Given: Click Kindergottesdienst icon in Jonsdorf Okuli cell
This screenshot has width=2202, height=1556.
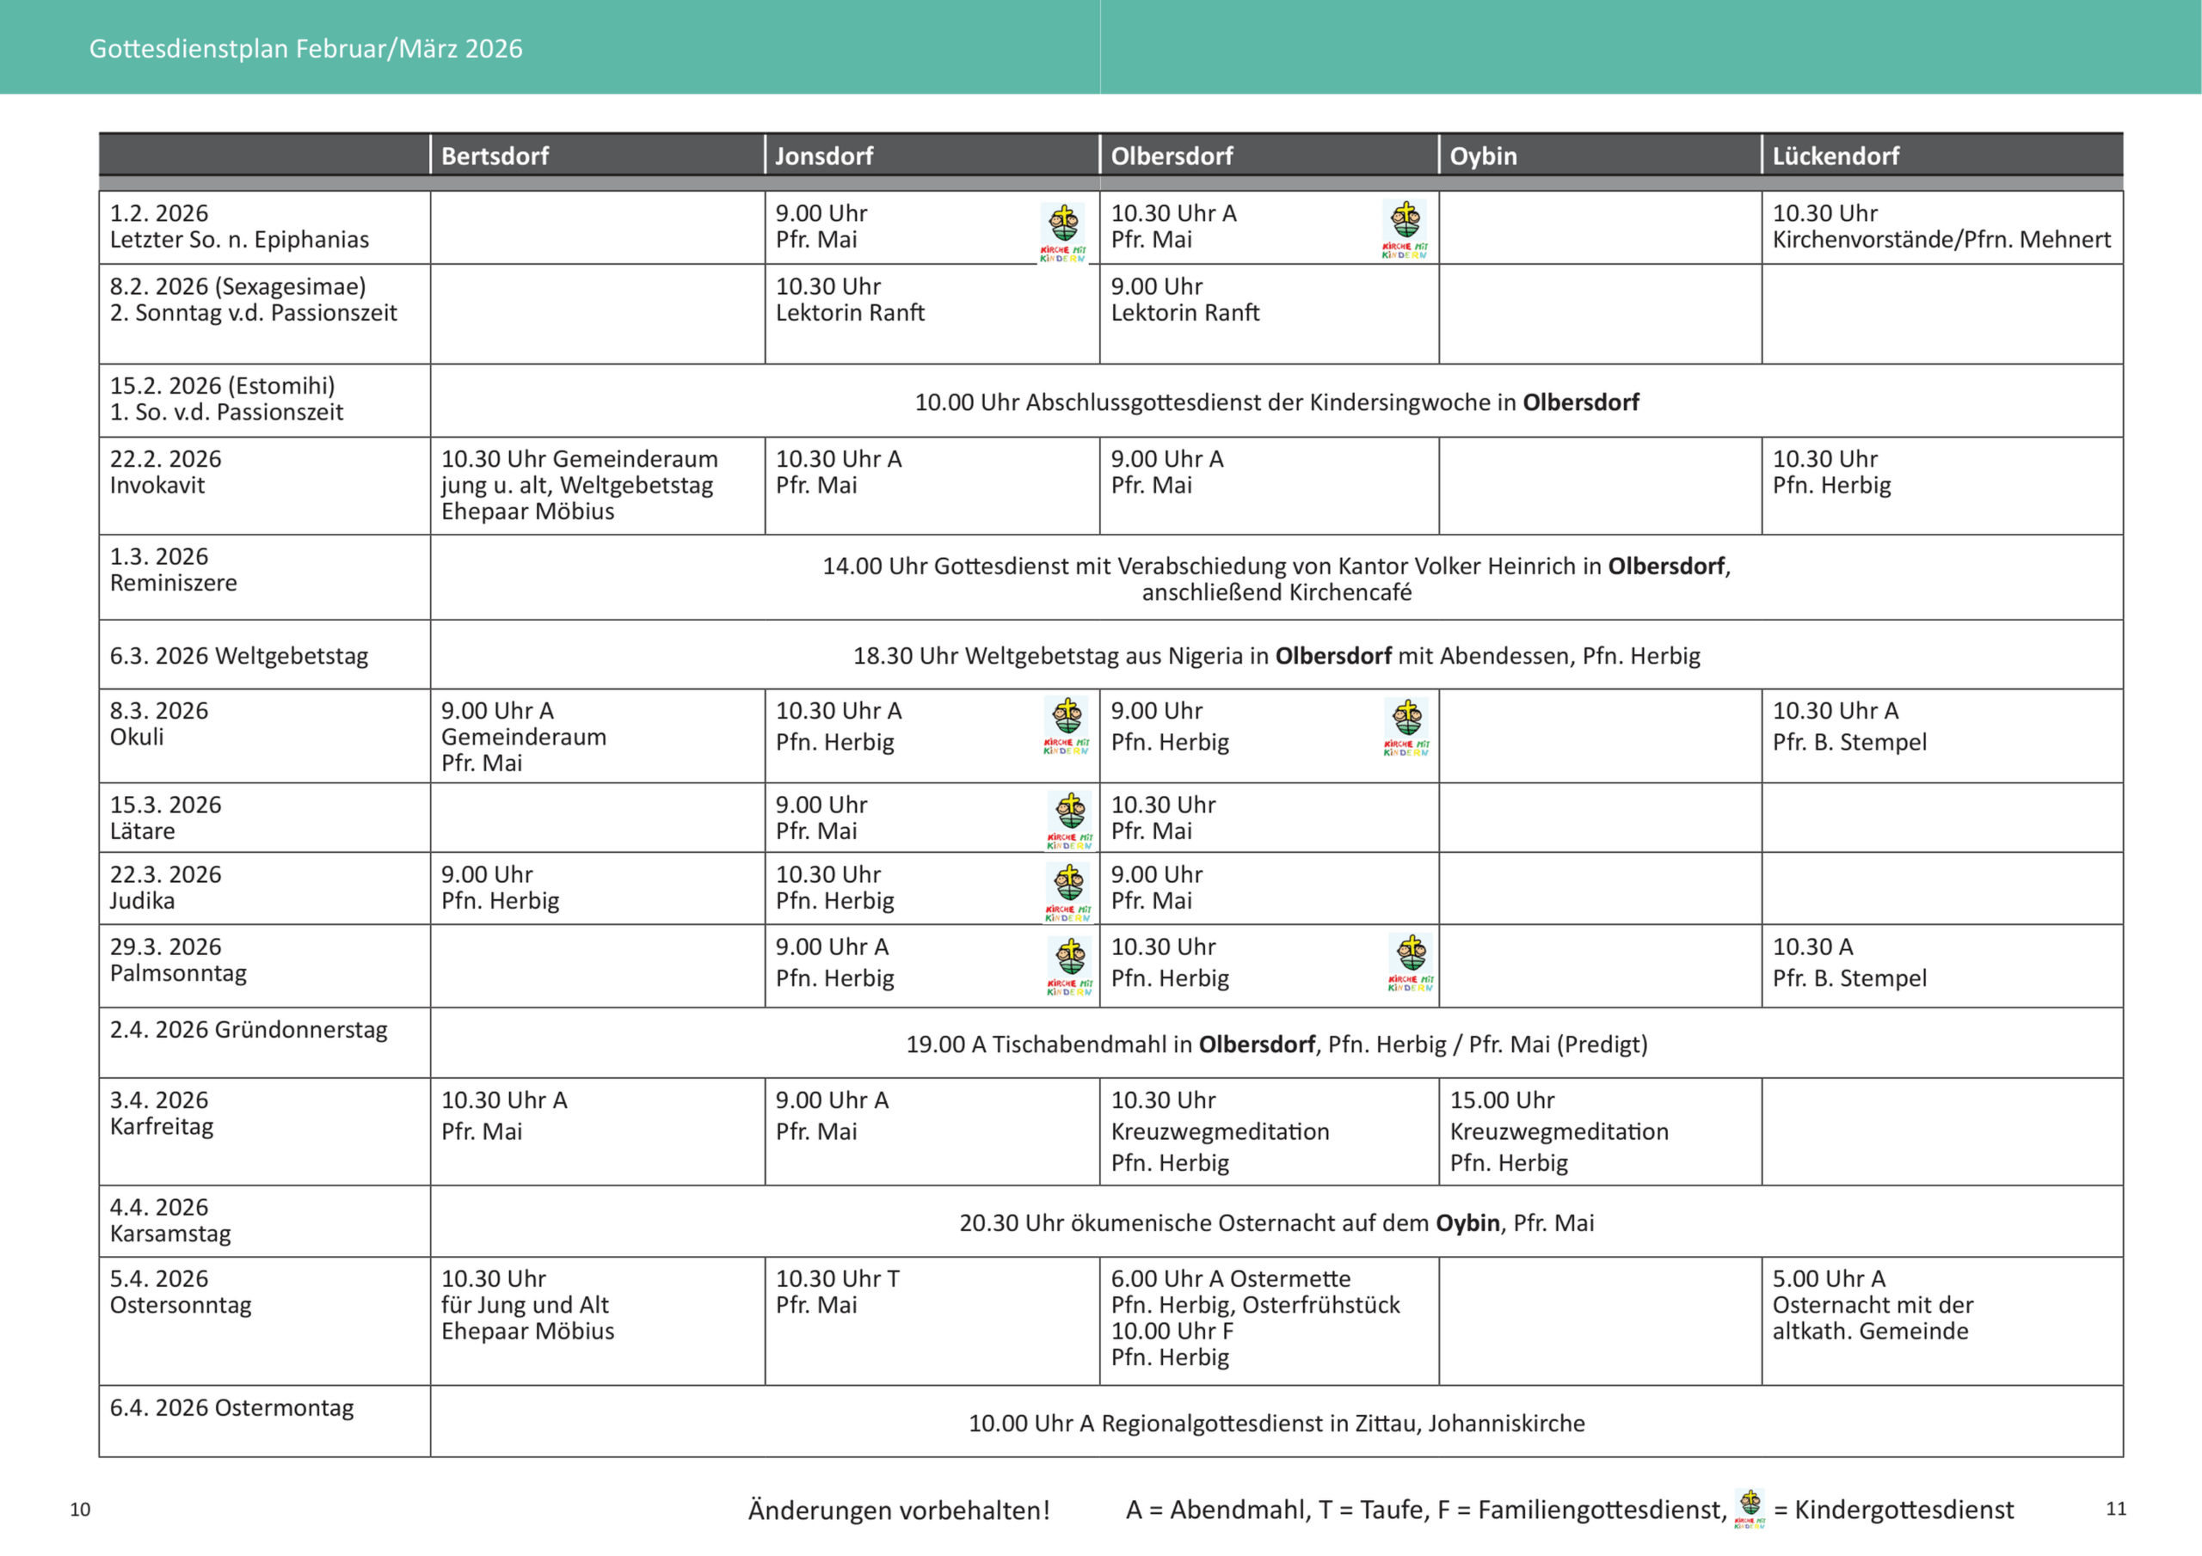Looking at the screenshot, I should tap(1067, 726).
